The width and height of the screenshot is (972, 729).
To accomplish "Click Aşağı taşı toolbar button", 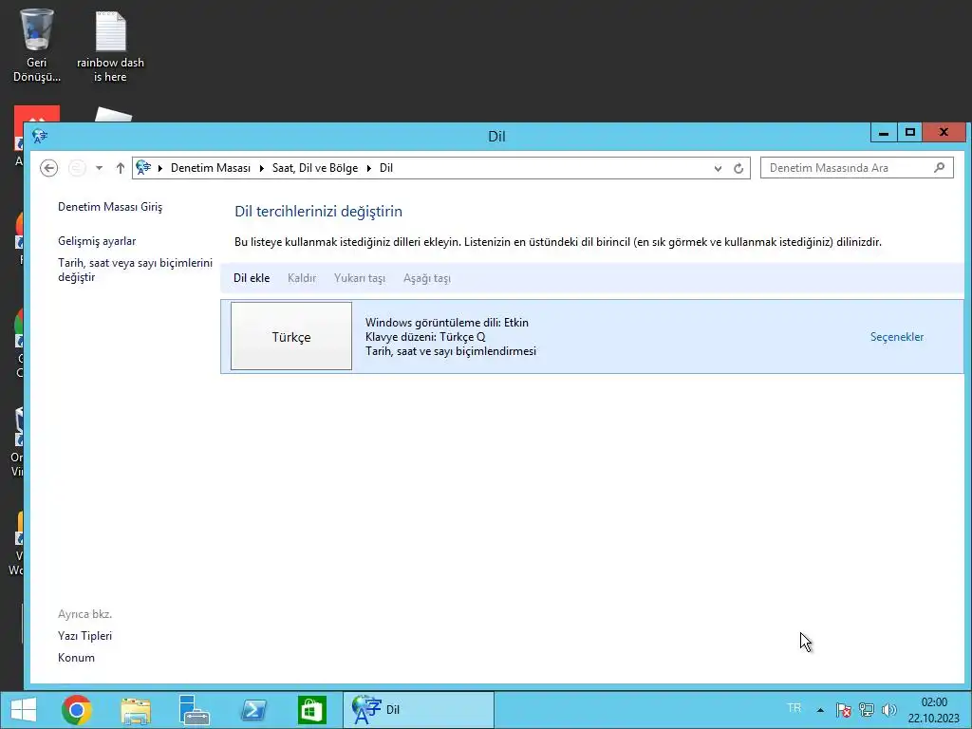I will [427, 278].
